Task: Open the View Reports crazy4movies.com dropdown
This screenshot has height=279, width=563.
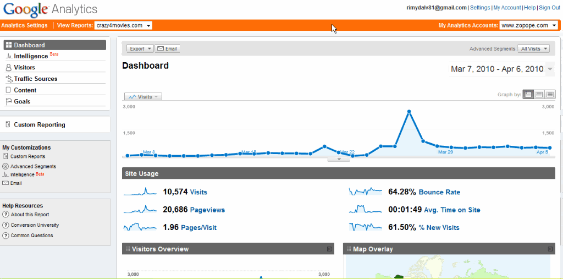Action: coord(123,25)
